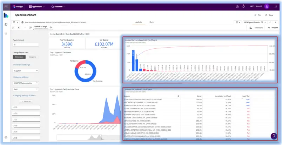Click the smart search icon in selection bar
The height and width of the screenshot is (145, 282).
click(13, 28)
